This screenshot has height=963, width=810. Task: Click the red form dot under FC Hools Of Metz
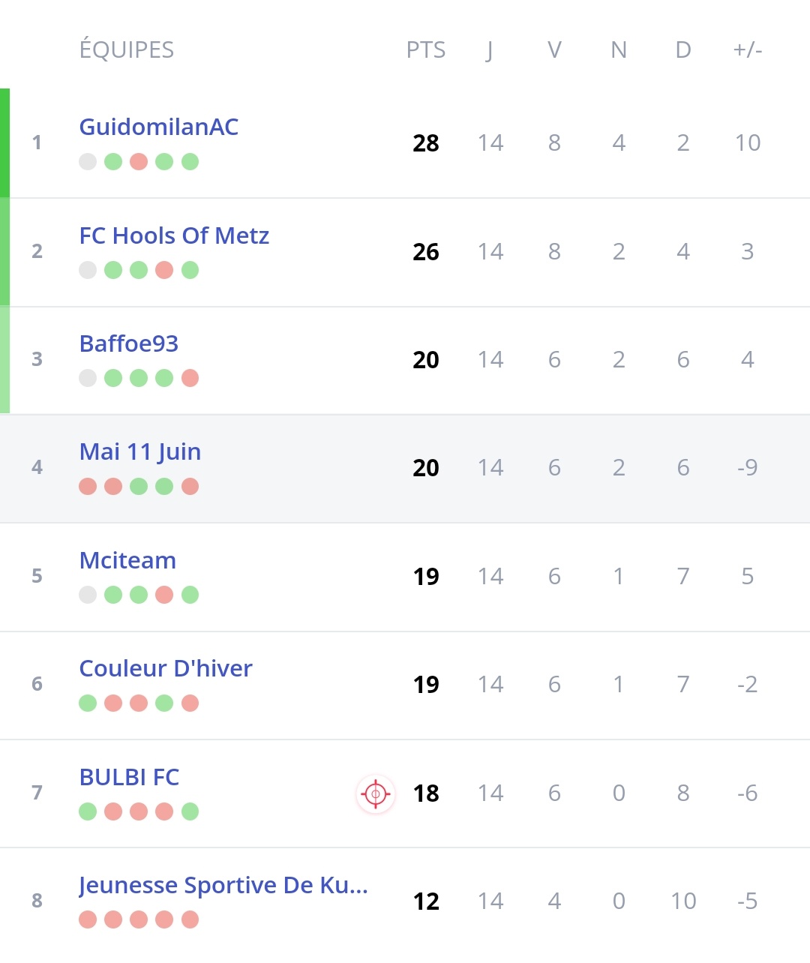pos(164,270)
